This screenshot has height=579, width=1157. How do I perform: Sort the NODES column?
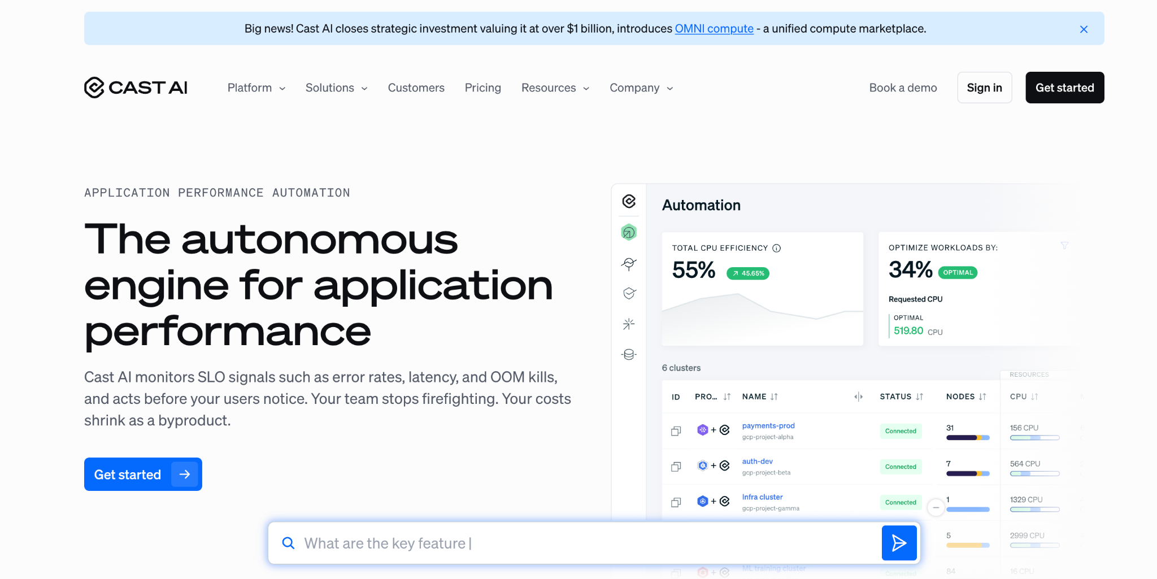[982, 397]
